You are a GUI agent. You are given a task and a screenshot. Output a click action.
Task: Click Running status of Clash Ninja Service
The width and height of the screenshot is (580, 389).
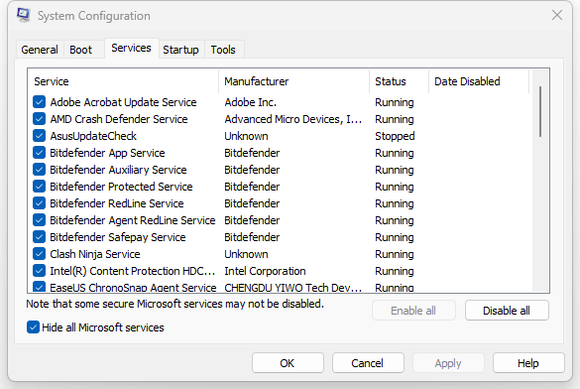pyautogui.click(x=395, y=254)
